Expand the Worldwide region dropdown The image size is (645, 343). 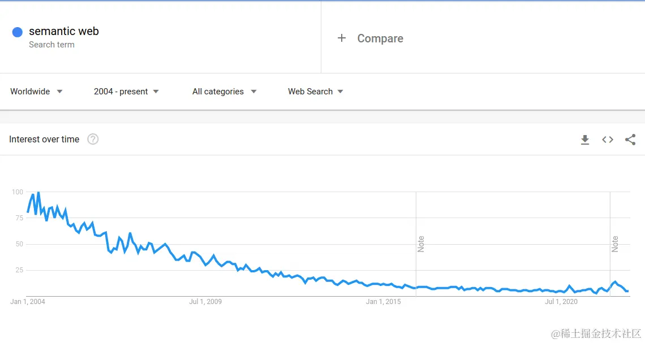[36, 92]
